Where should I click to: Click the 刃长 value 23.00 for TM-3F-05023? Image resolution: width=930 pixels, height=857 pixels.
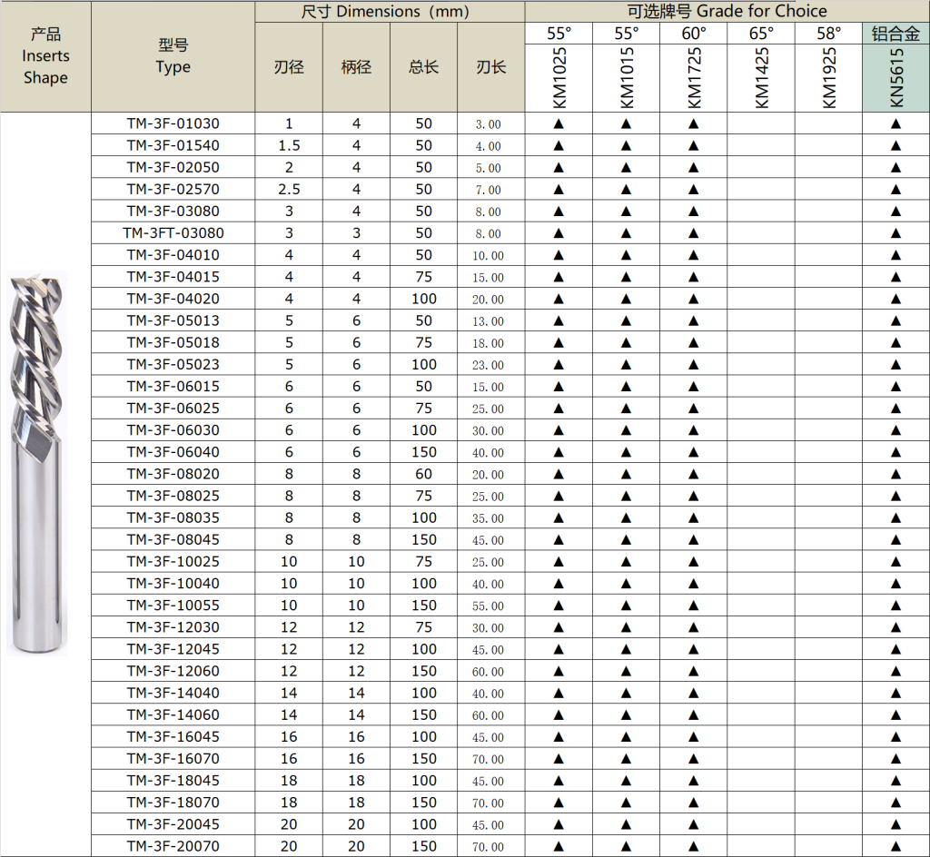[488, 365]
